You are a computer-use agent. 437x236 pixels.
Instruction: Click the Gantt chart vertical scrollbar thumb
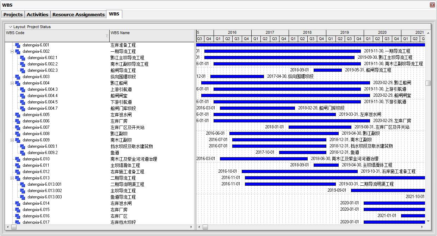click(428, 83)
